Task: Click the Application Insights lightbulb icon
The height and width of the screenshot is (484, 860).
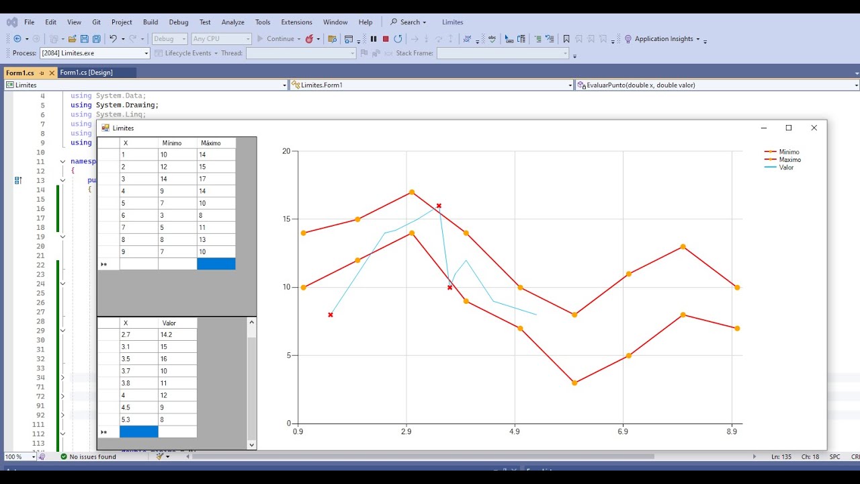Action: pos(628,39)
